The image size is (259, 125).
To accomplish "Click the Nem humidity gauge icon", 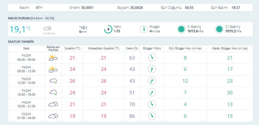I will (x=108, y=29).
